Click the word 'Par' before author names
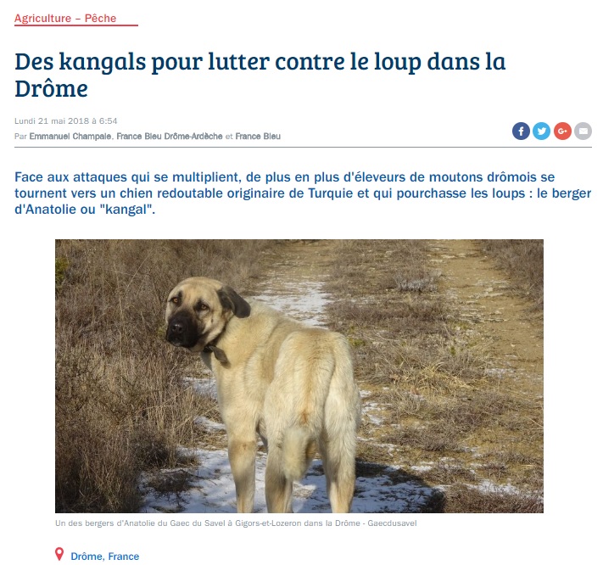This screenshot has height=565, width=603. (x=20, y=136)
